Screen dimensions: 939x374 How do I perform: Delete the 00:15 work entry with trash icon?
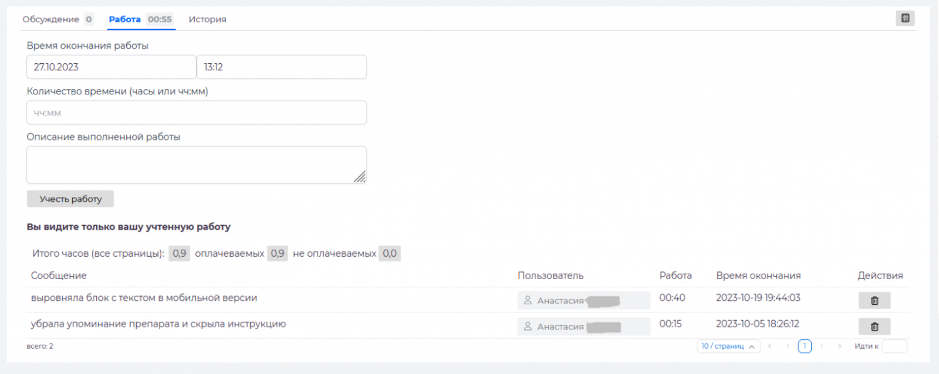[x=874, y=327]
